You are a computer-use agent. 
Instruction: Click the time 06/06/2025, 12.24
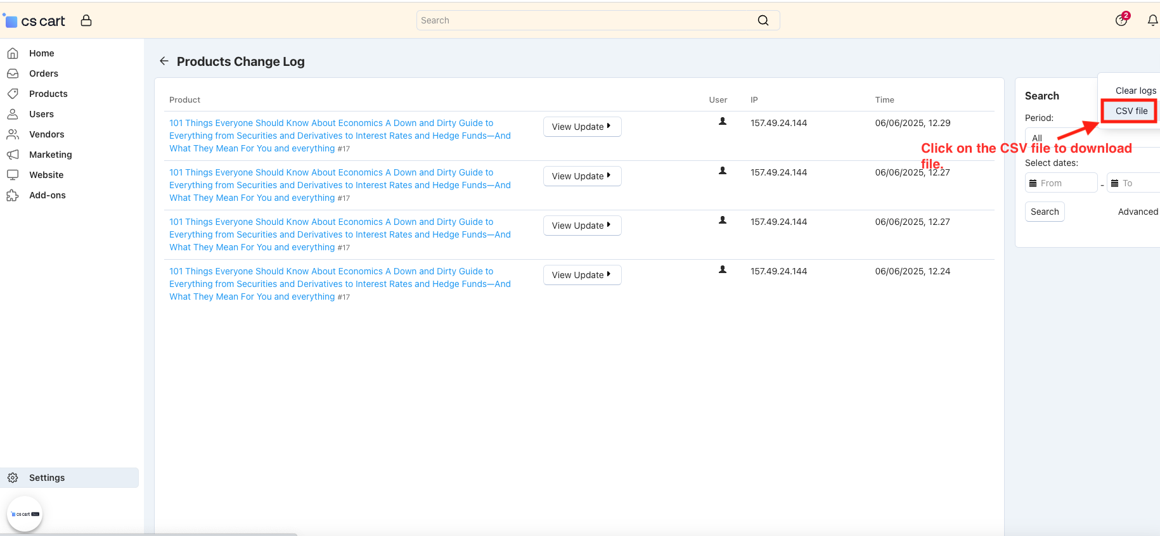click(x=913, y=271)
